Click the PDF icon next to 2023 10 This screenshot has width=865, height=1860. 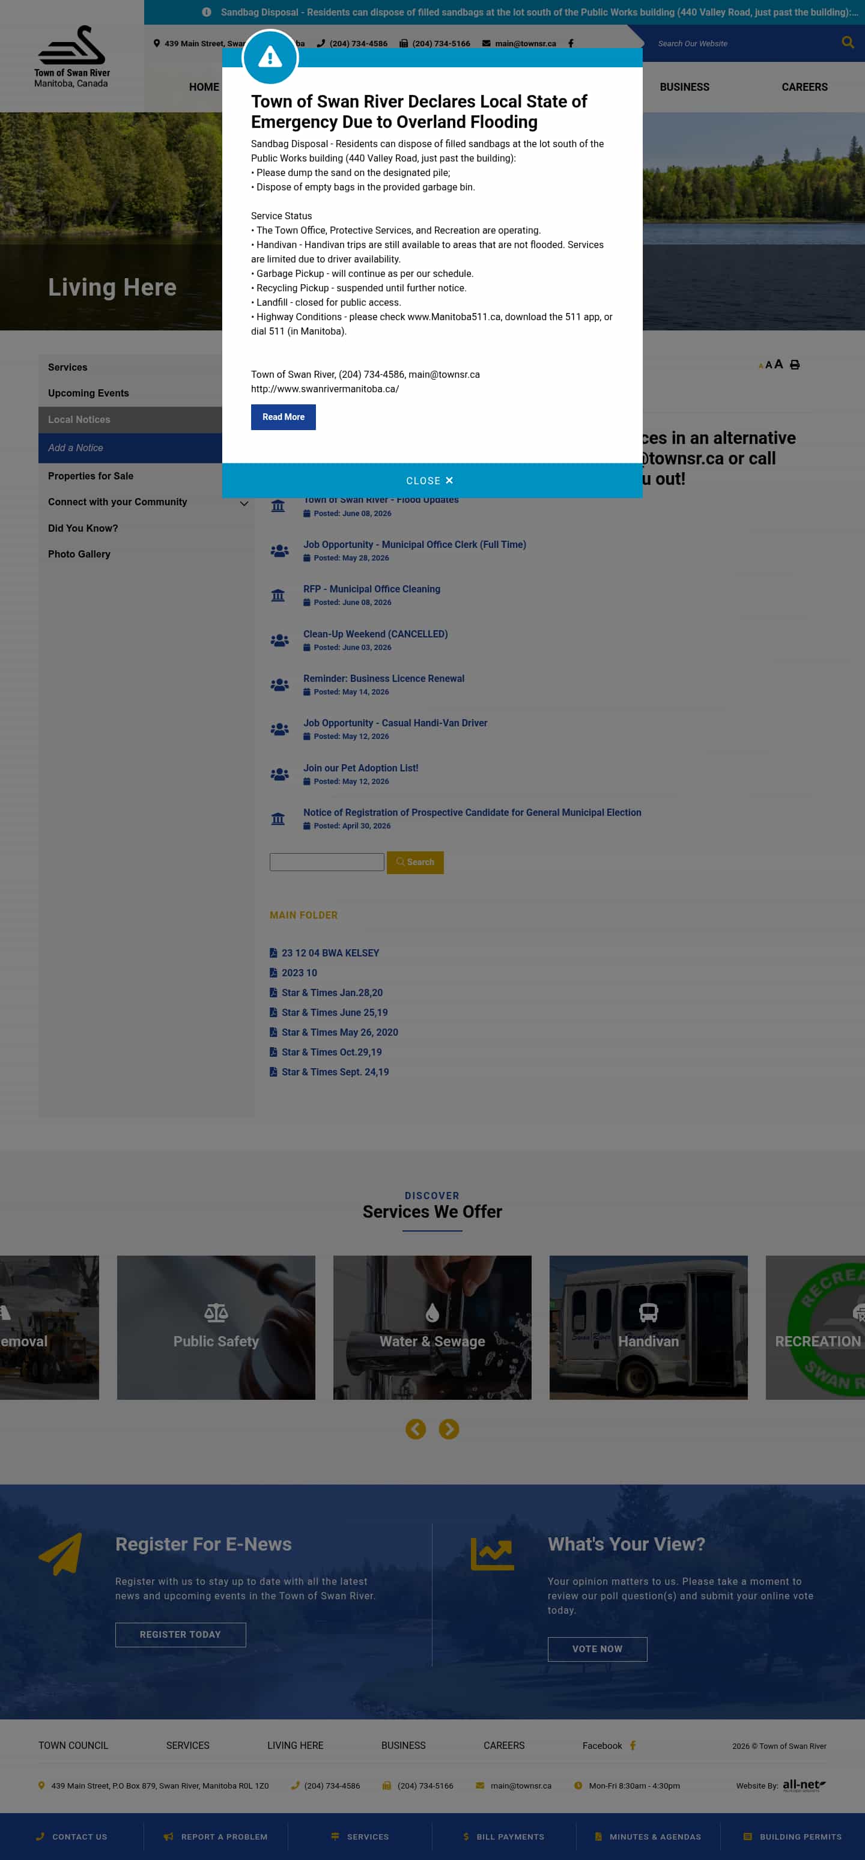pos(273,973)
